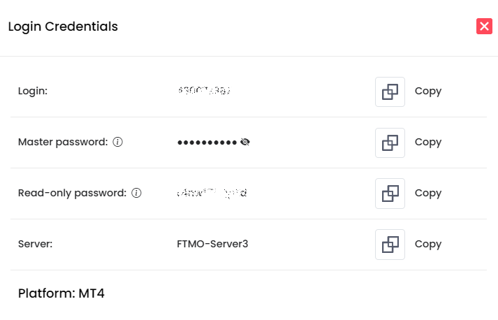Close the Login Credentials dialog
Screen dimensions: 498x320
coord(484,27)
